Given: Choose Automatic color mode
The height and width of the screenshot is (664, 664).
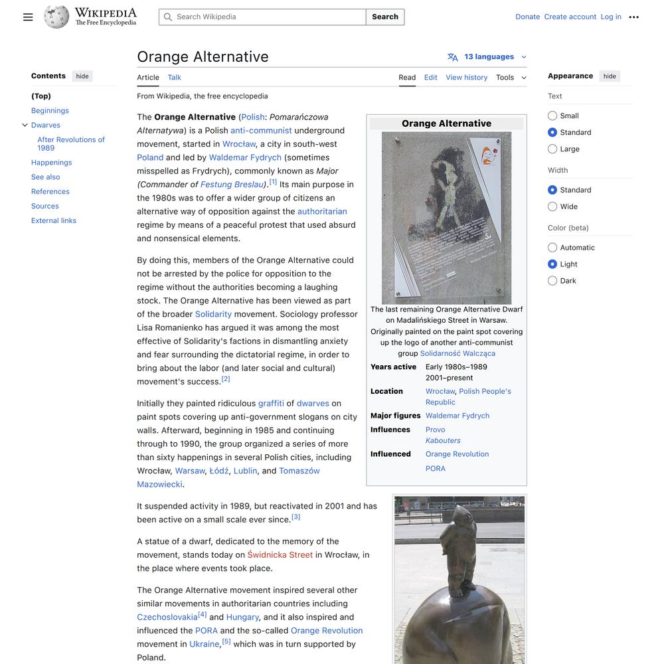Looking at the screenshot, I should (552, 247).
